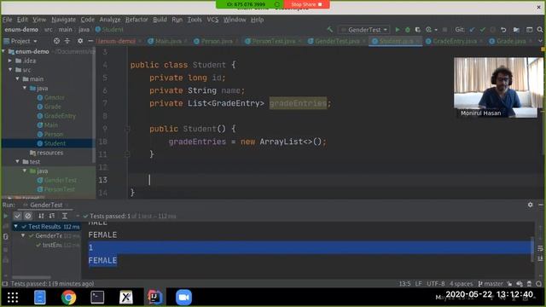Image resolution: width=546 pixels, height=307 pixels.
Task: Open the app launcher grid icon
Action: [13, 298]
